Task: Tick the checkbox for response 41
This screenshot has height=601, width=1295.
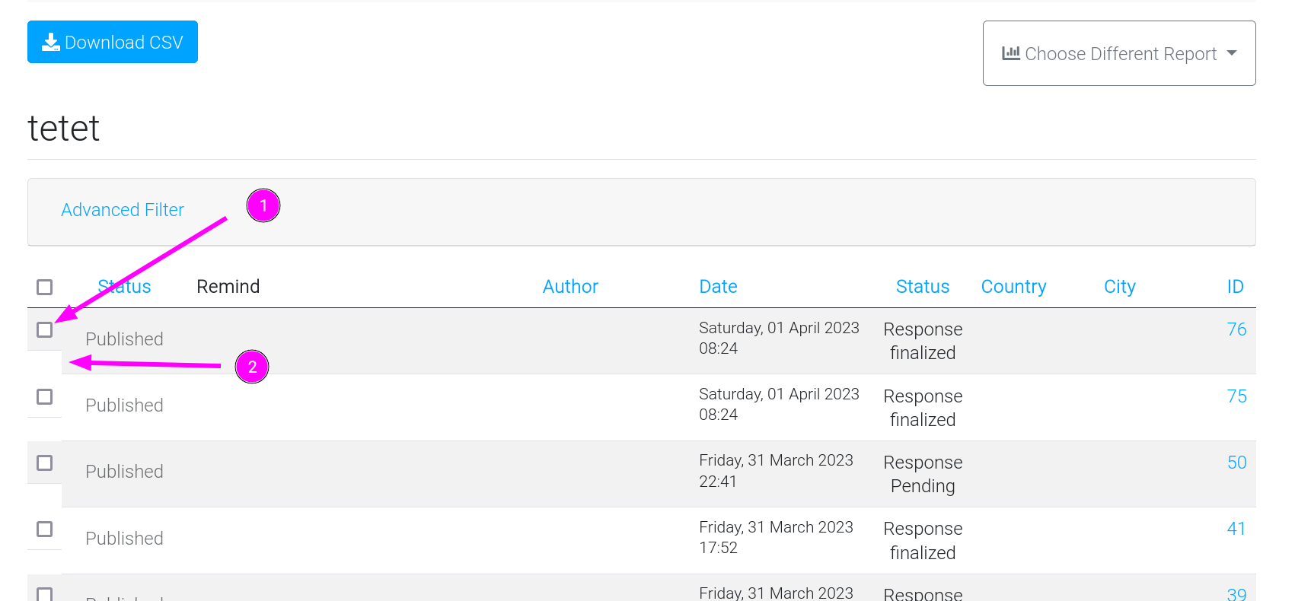Action: coord(45,529)
